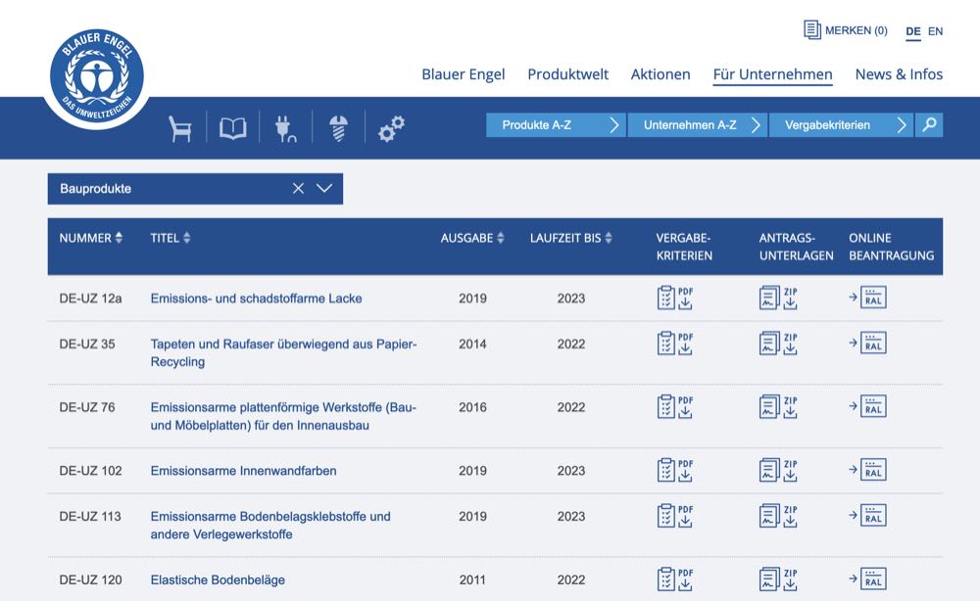Screen dimensions: 980x601
Task: Open RAL online application for DE-UZ 120
Action: pyautogui.click(x=867, y=579)
